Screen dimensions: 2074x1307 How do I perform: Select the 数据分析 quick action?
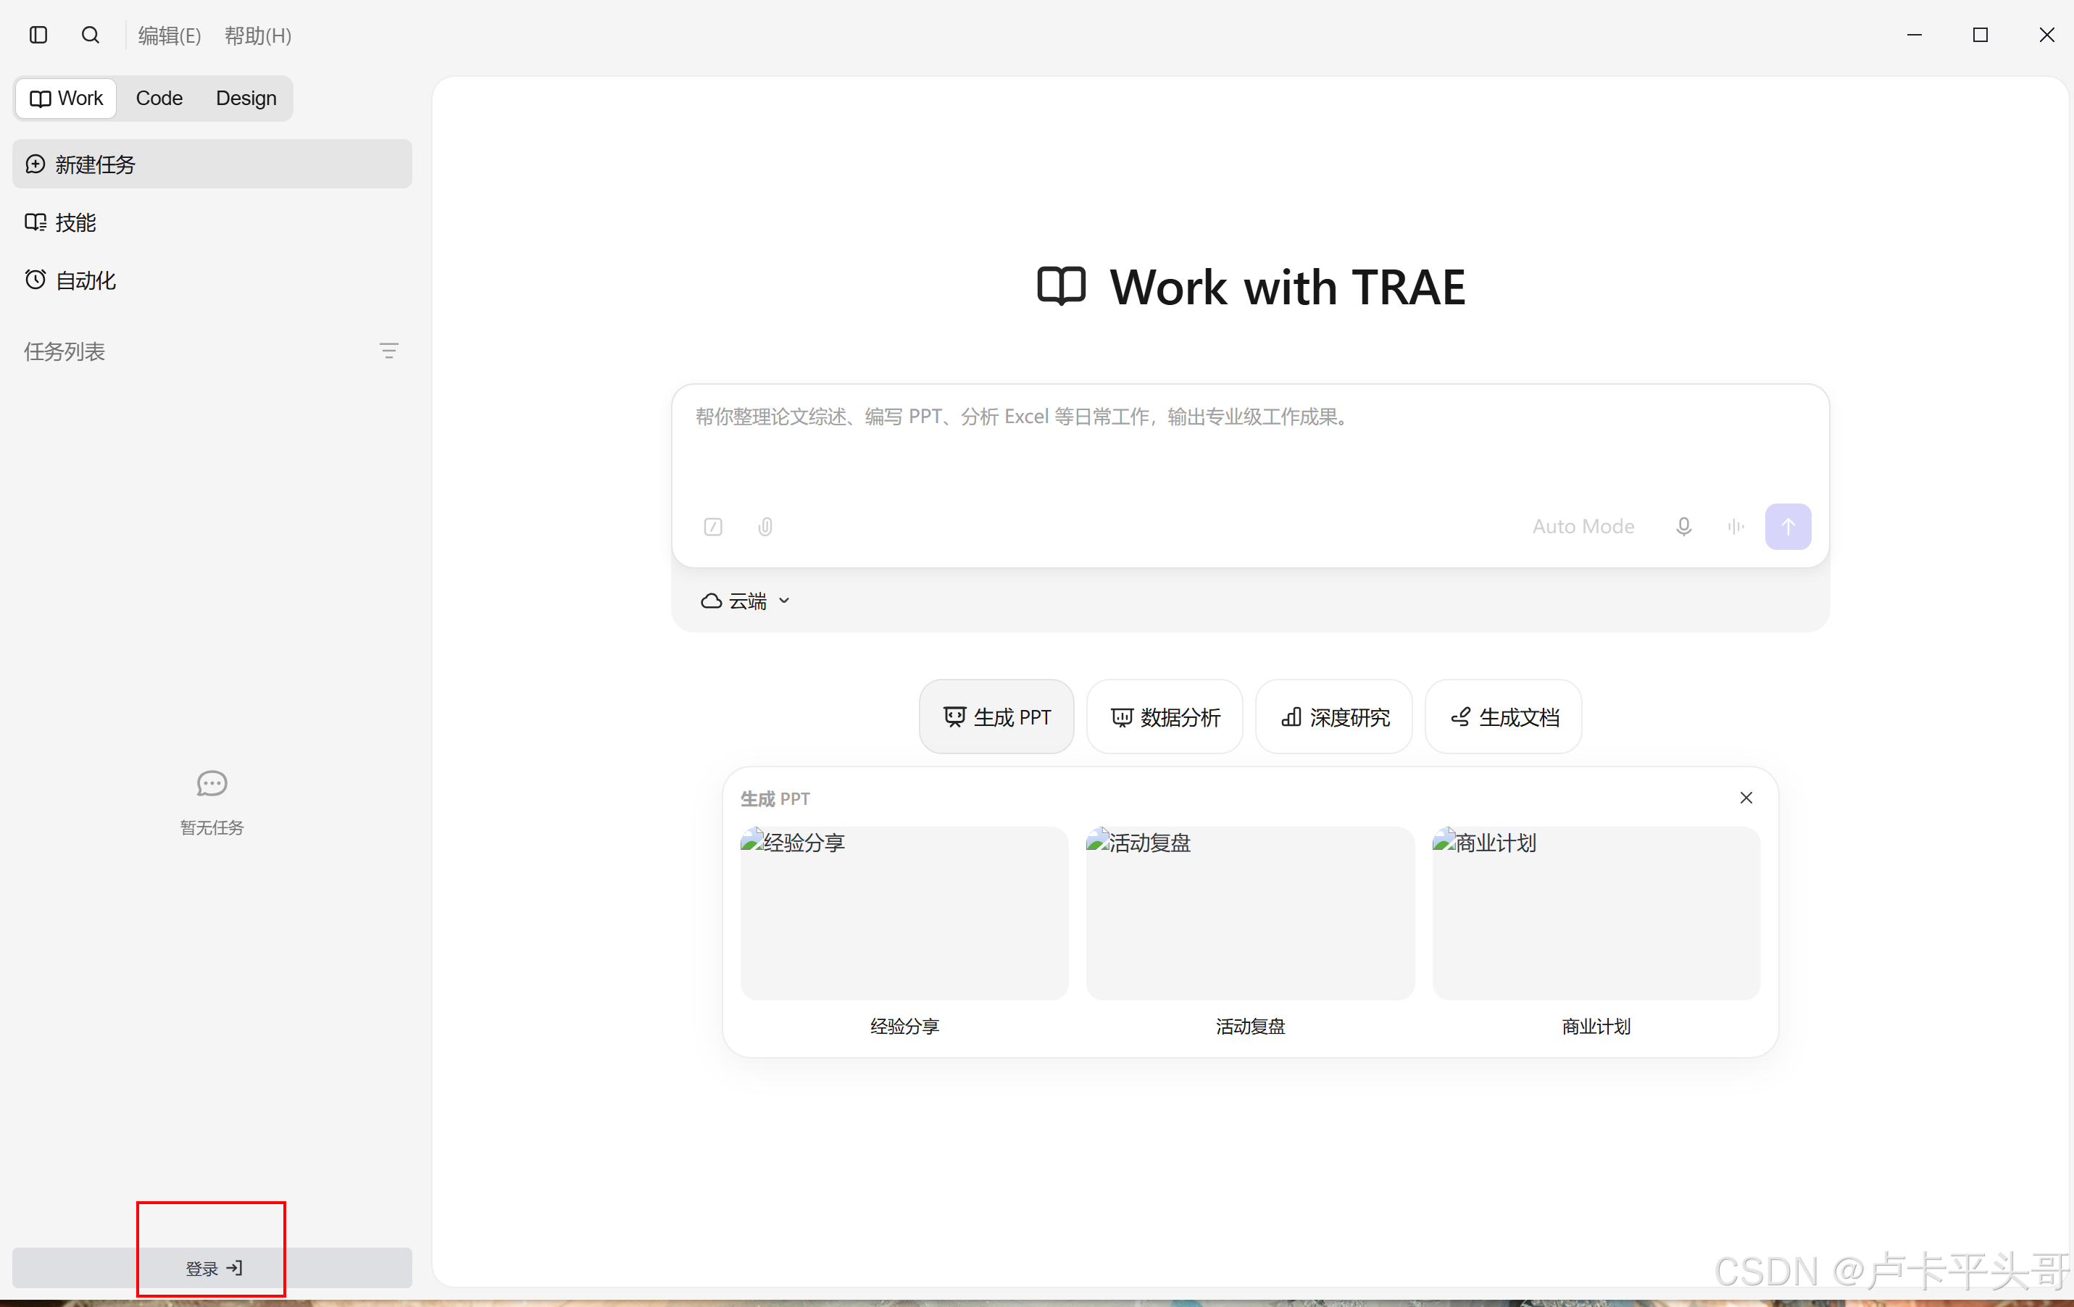[x=1165, y=717]
